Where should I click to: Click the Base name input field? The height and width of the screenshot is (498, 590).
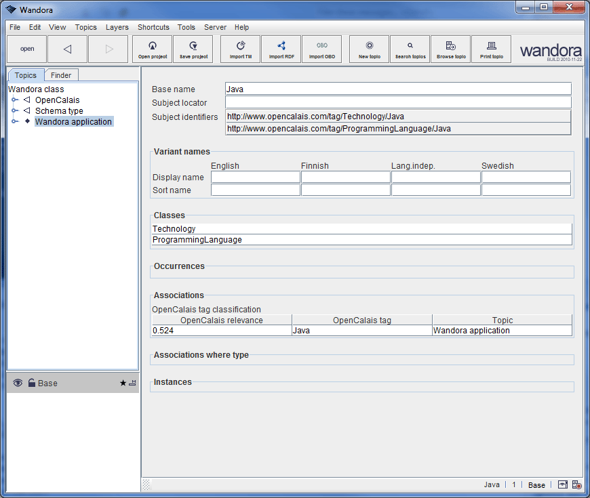pos(397,88)
